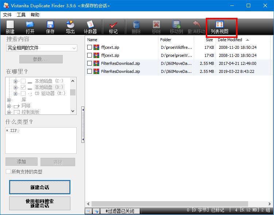Open the 计数器 counter tool
Image resolution: width=274 pixels, height=215 pixels.
90,27
